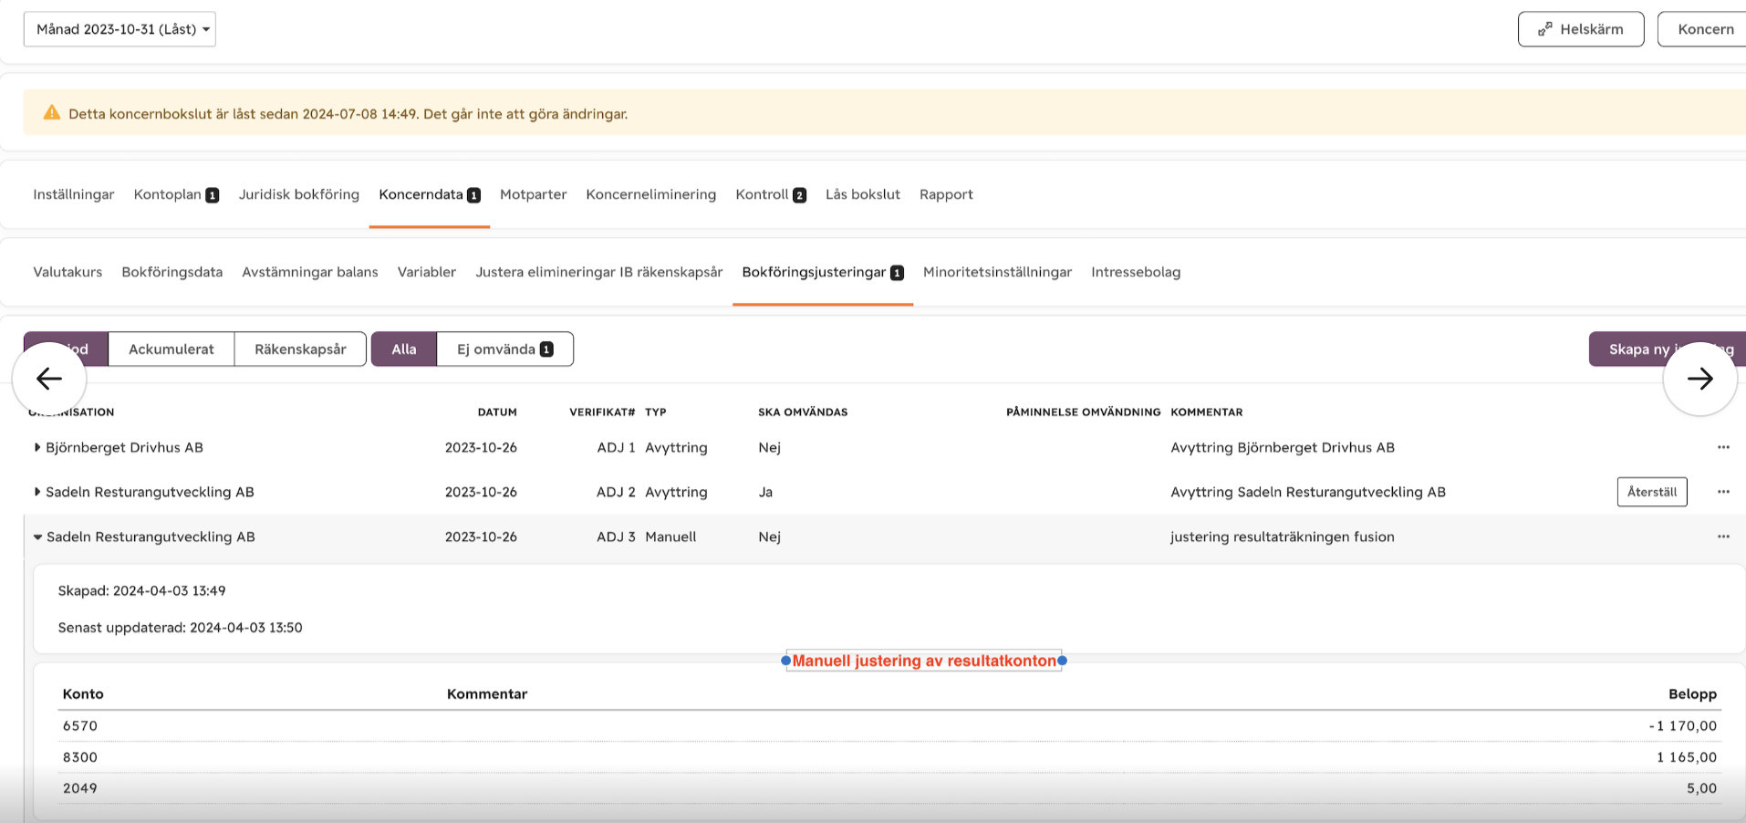Open the more options menu for ADJ 3

[1723, 537]
